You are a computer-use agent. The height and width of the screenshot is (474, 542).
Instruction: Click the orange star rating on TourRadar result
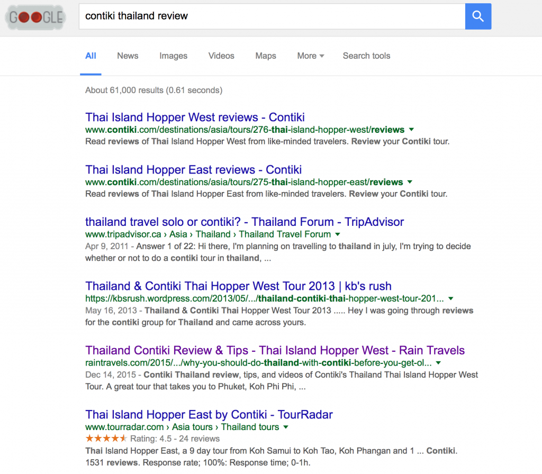(106, 439)
